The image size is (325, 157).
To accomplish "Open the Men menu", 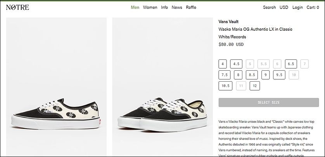I will [x=135, y=7].
